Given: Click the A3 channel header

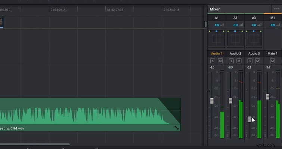Looking at the screenshot, I should (x=254, y=18).
